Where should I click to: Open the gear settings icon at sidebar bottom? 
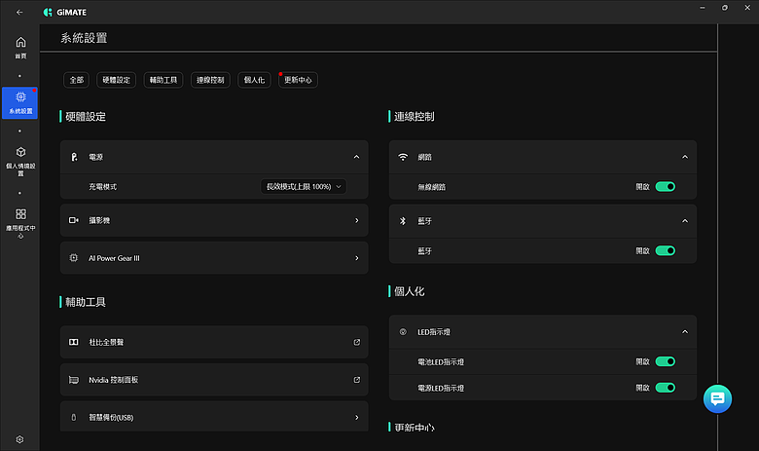(19, 439)
